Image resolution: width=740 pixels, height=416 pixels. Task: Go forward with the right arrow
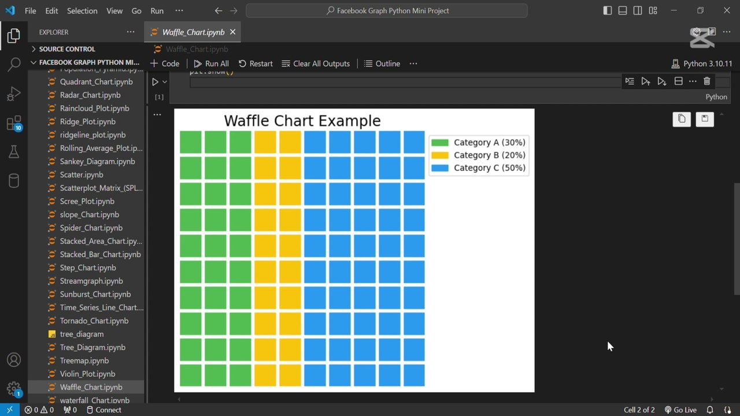(x=234, y=10)
